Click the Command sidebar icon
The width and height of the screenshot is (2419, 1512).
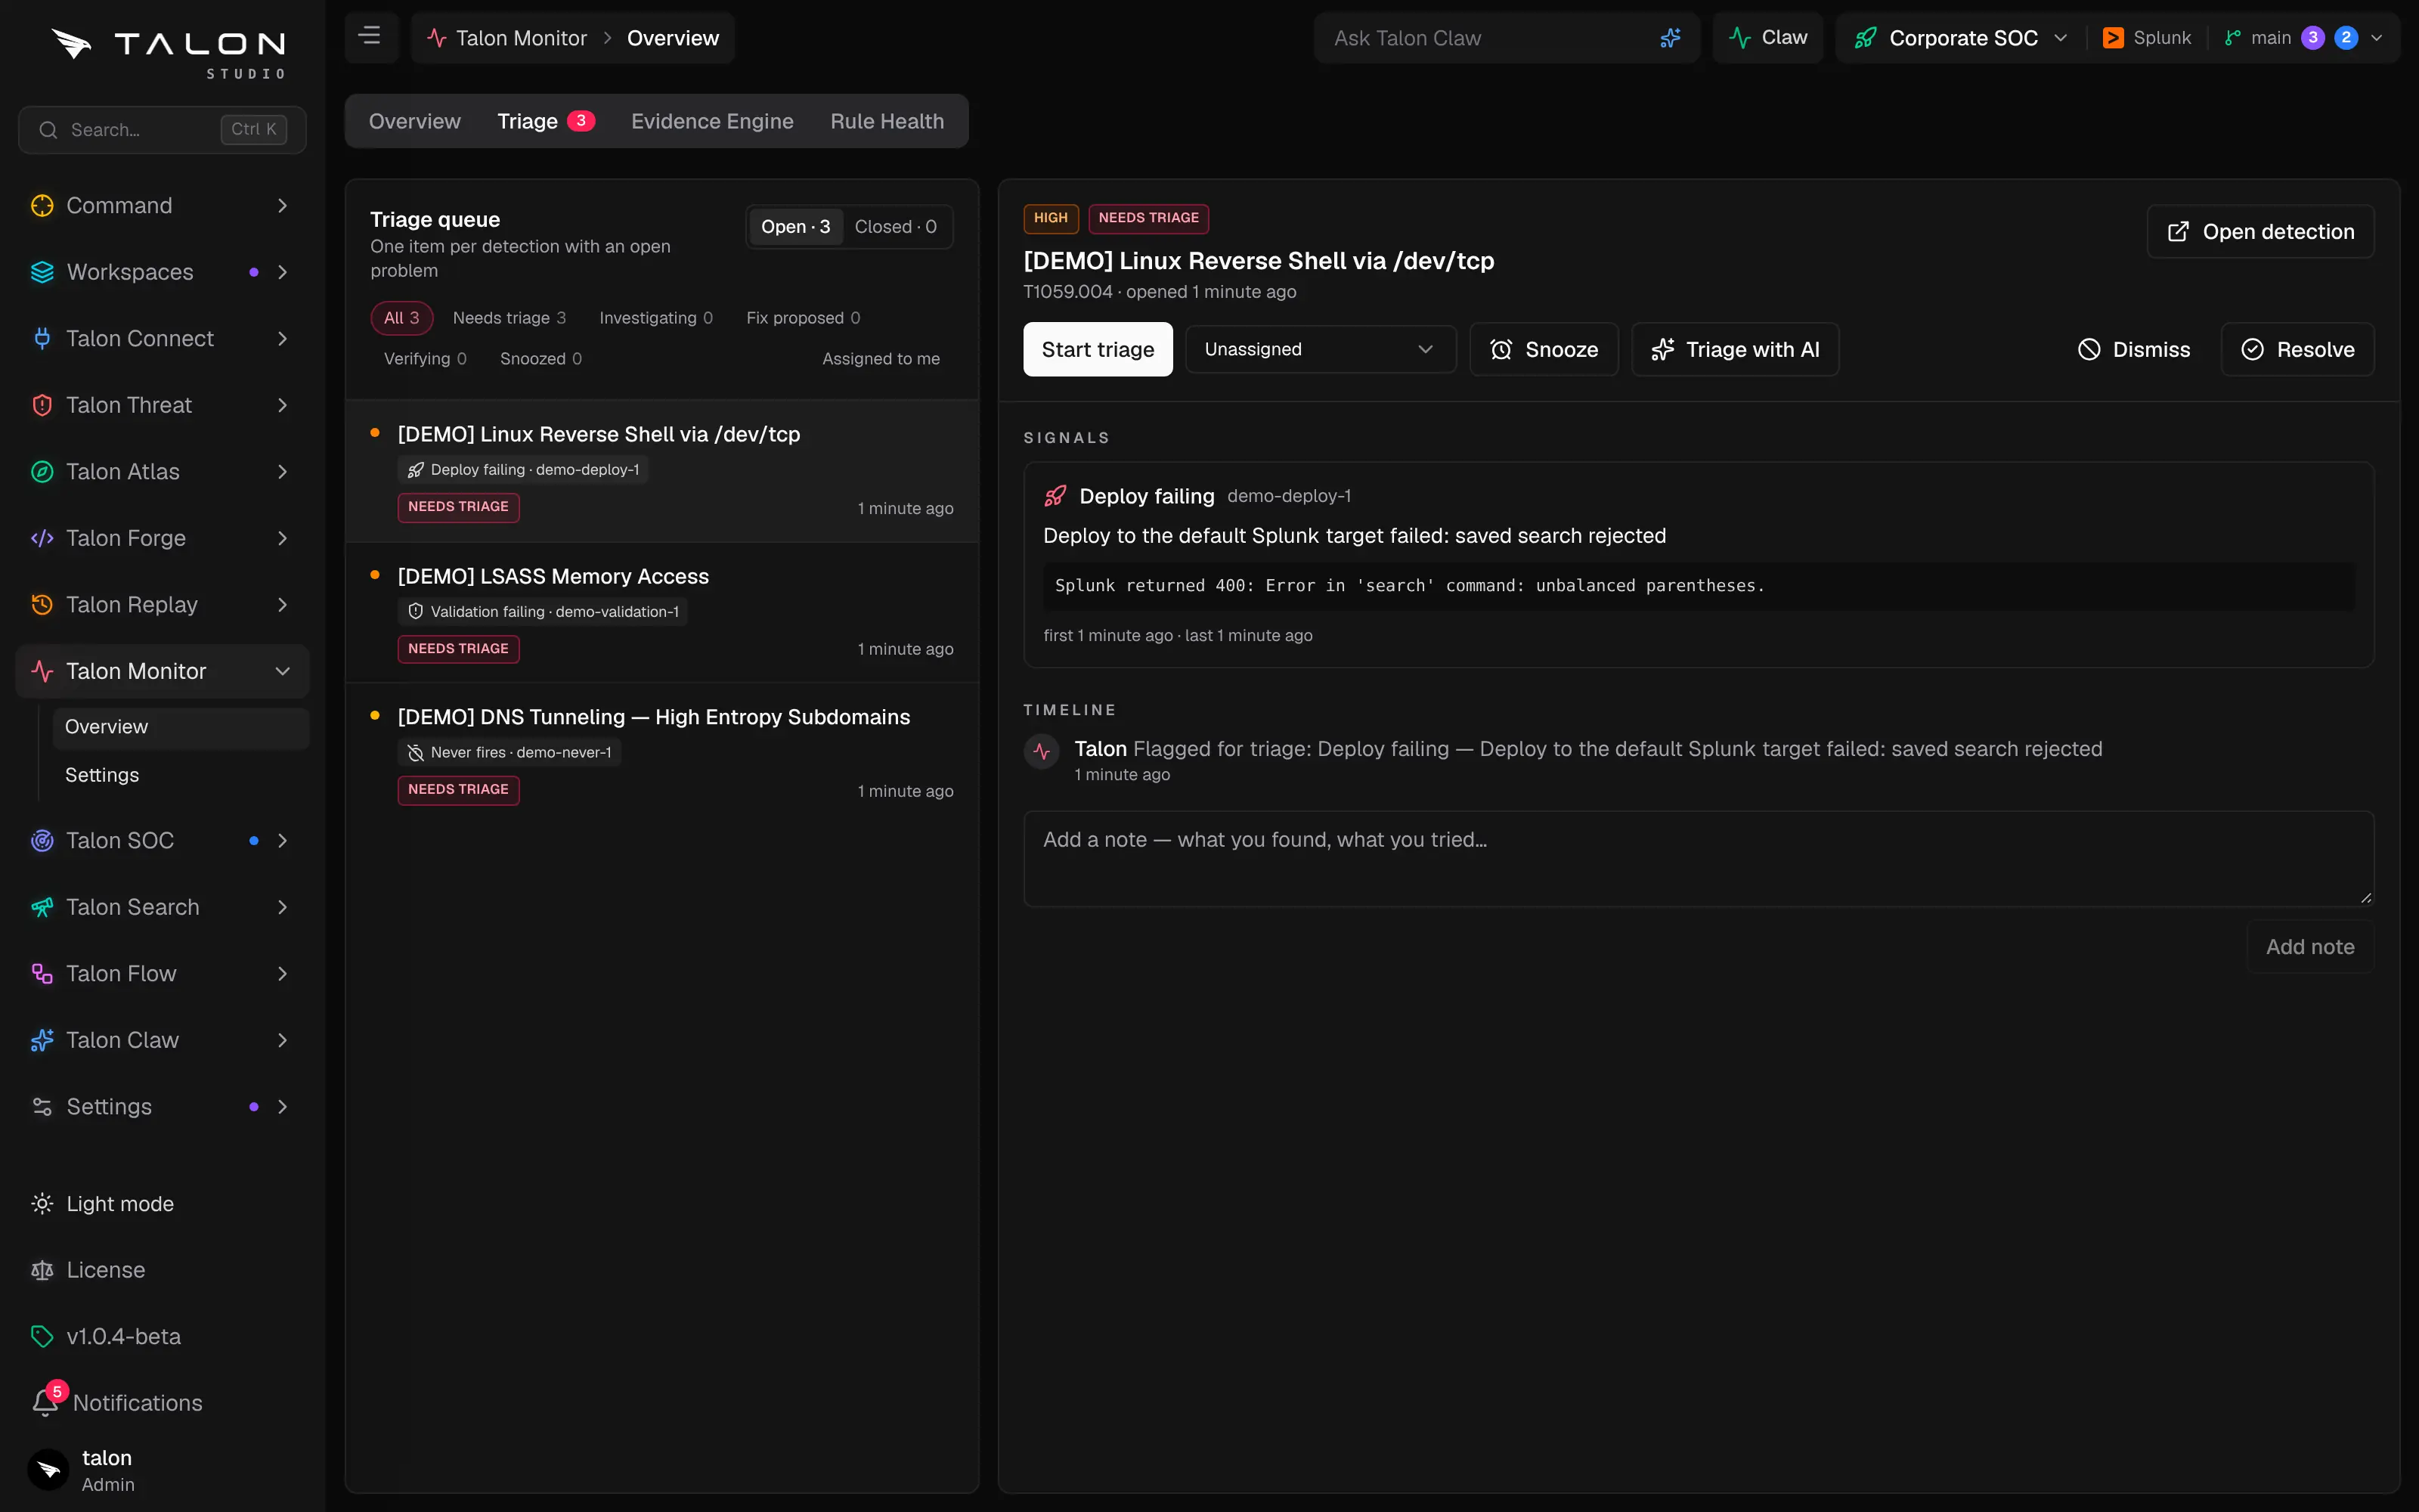(42, 206)
